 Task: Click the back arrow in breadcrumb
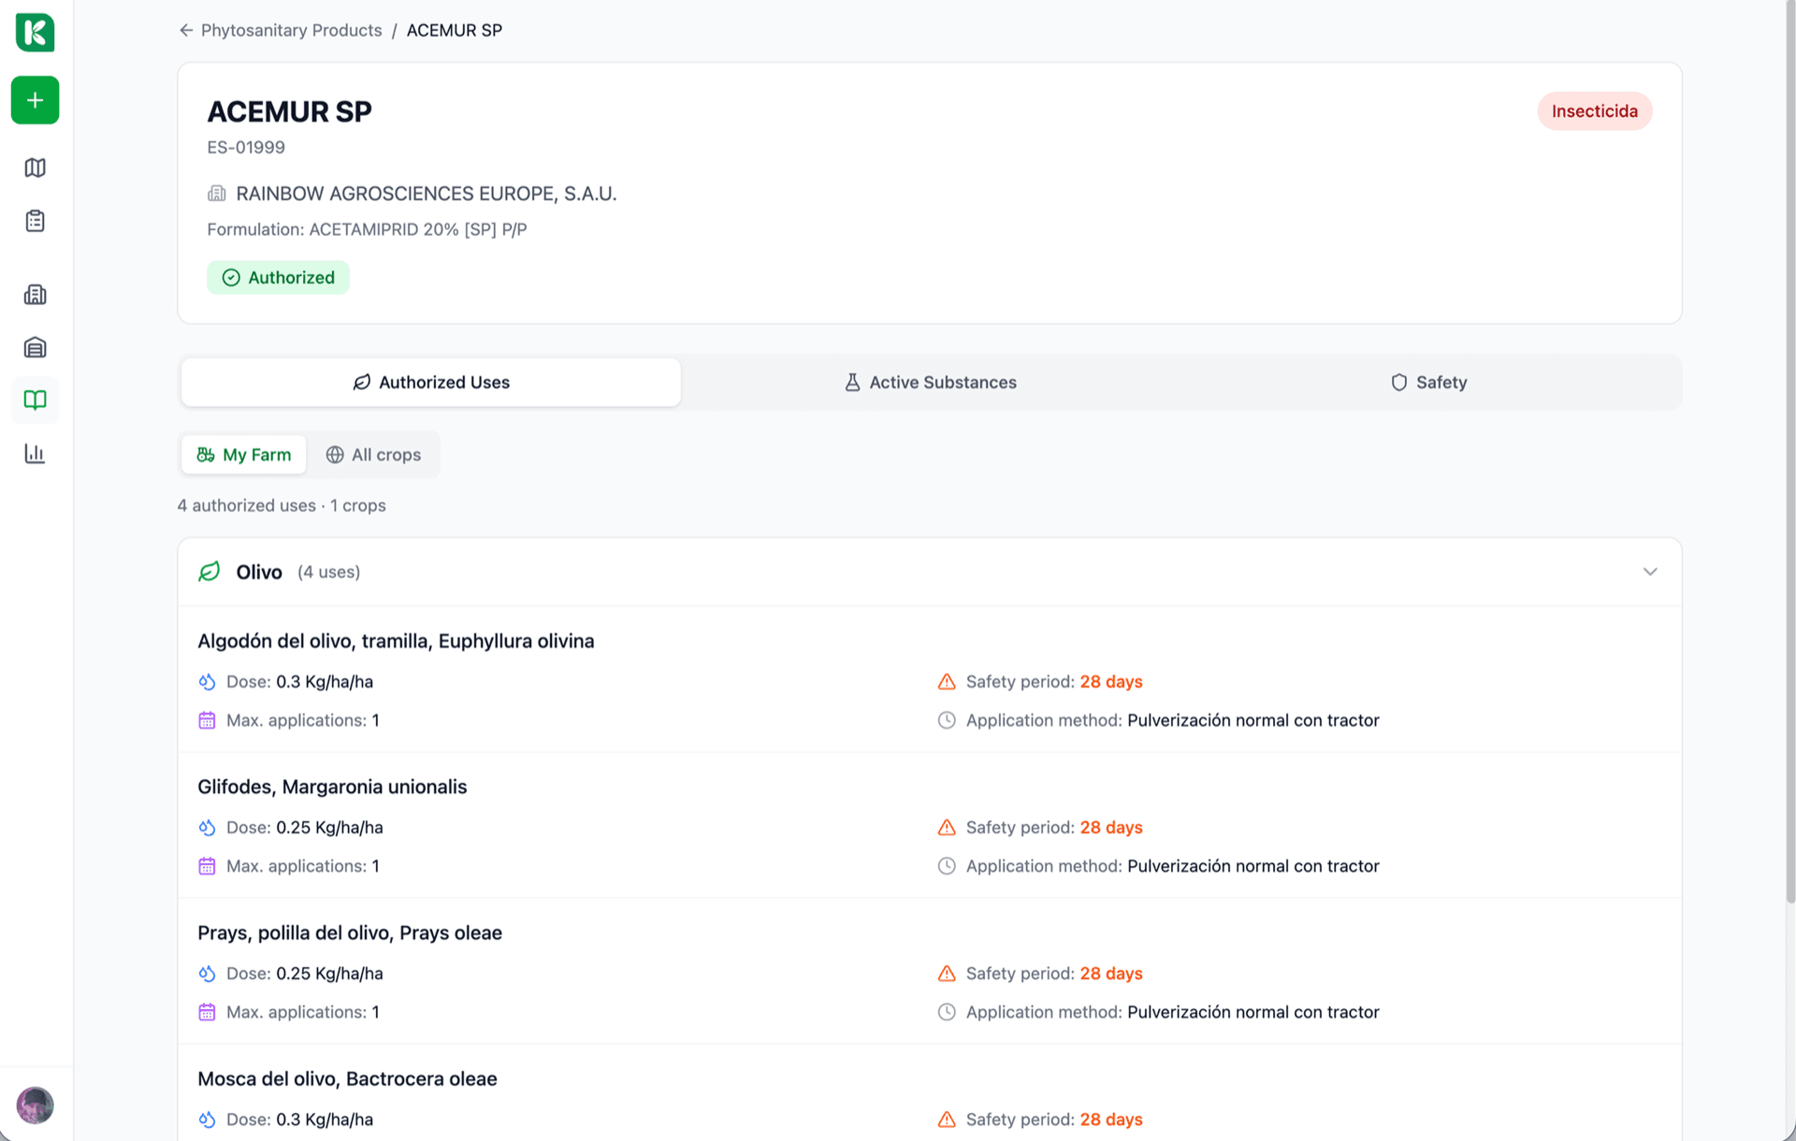click(186, 31)
